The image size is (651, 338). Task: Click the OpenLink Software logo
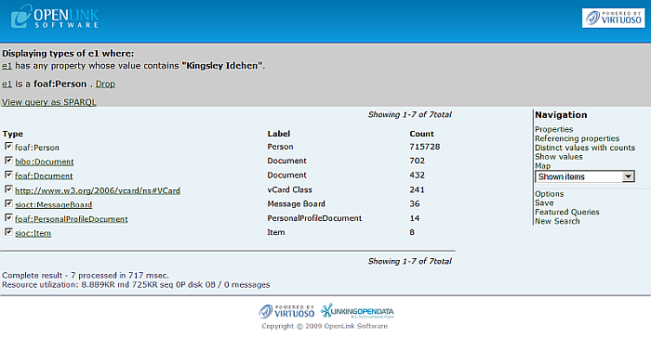(x=55, y=17)
